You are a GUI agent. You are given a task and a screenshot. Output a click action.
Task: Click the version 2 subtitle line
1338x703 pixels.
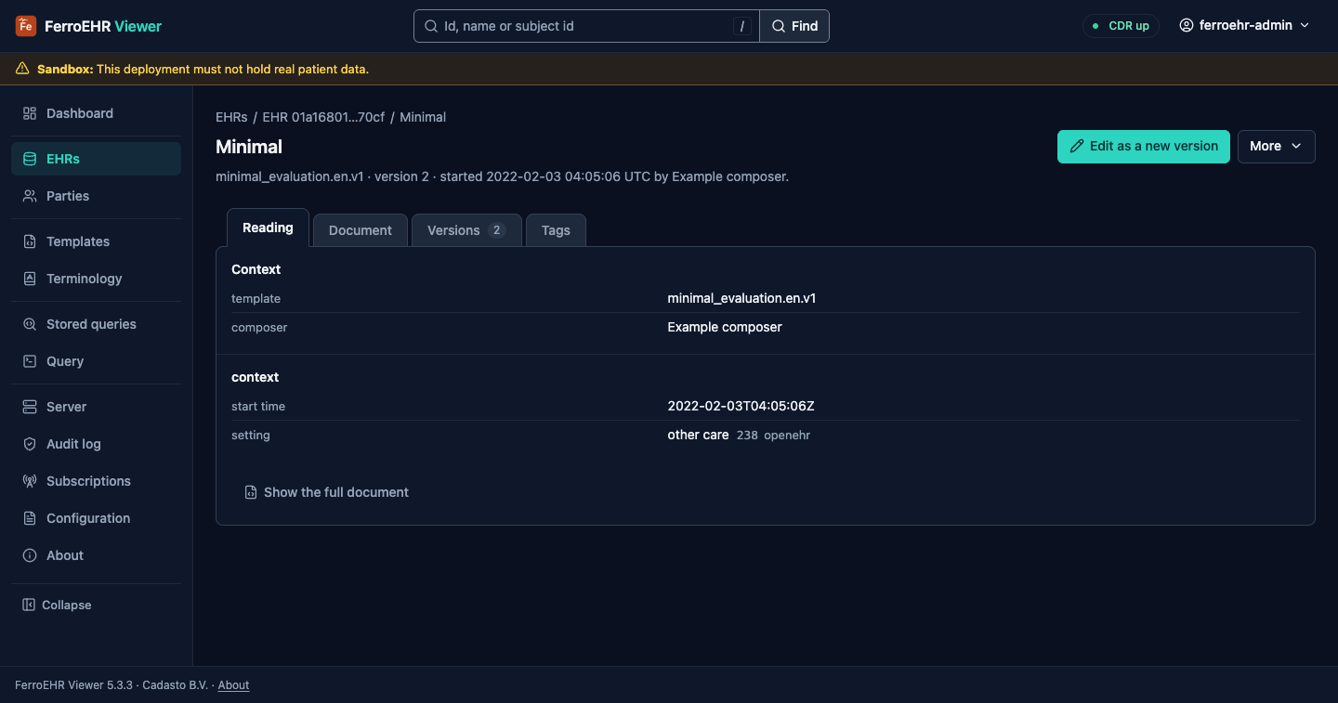(x=502, y=176)
